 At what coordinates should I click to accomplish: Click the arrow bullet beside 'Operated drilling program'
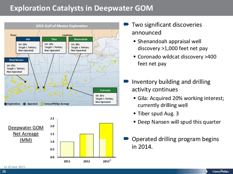click(126, 139)
